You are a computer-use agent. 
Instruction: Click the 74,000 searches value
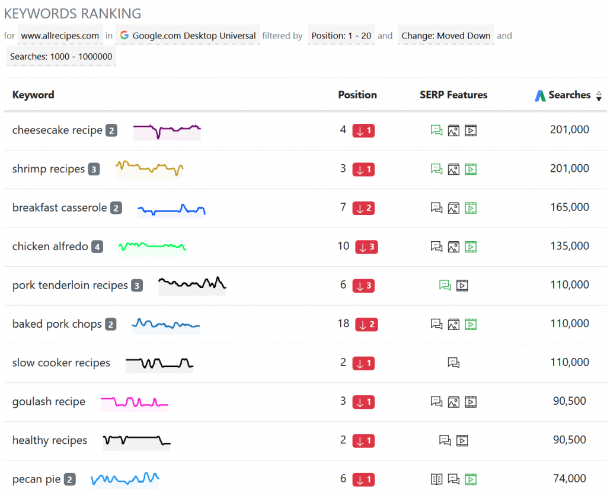tap(570, 478)
